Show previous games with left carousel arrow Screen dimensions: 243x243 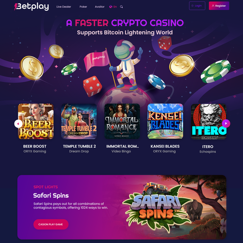click(x=18, y=124)
